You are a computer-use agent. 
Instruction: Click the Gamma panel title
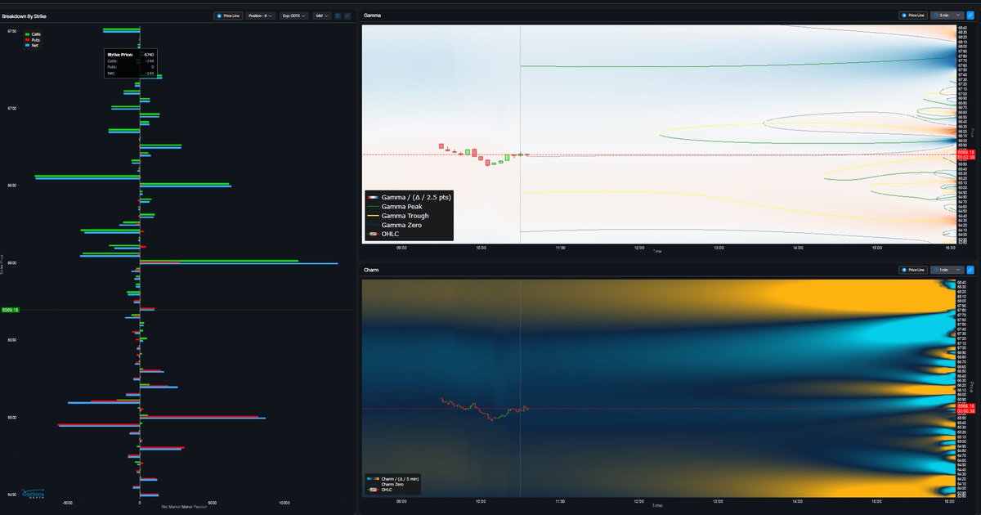(x=373, y=16)
